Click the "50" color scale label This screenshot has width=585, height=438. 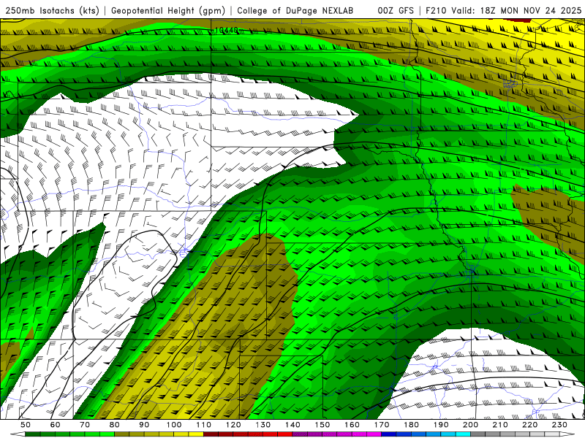coord(26,425)
